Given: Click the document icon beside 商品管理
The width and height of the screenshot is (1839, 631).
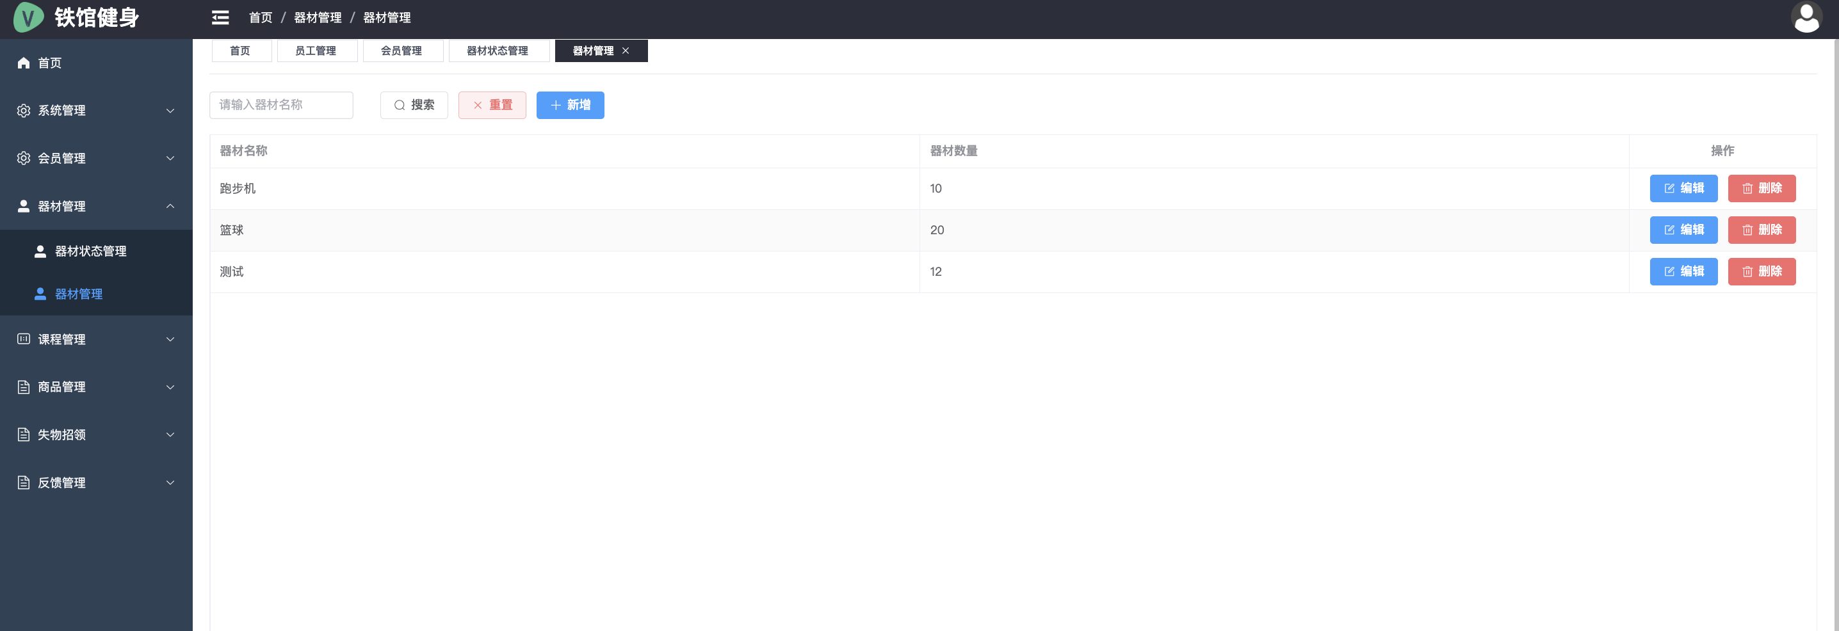Looking at the screenshot, I should pos(24,387).
